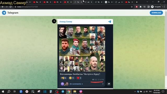The image size is (167, 94).
Task: Click the DOWNLOAD button
Action: click(156, 13)
